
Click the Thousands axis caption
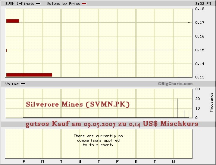(x=211, y=102)
